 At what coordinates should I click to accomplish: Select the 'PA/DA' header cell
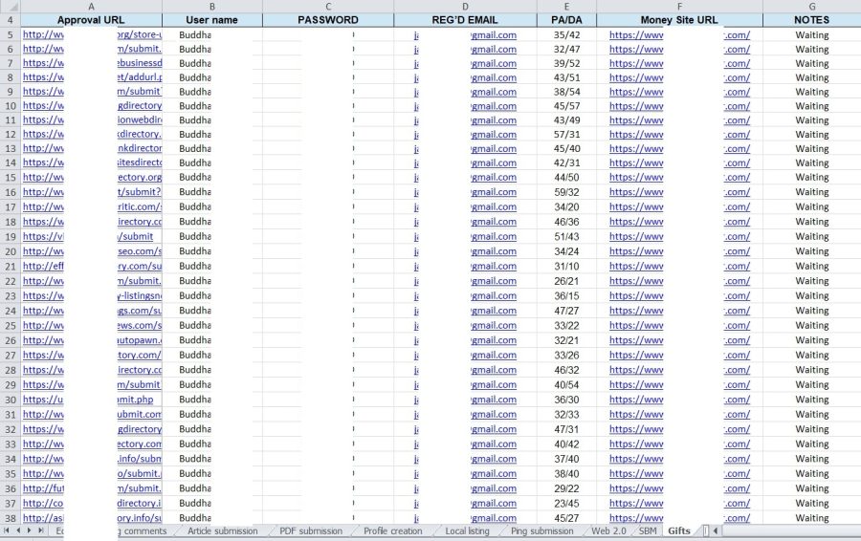click(x=566, y=20)
